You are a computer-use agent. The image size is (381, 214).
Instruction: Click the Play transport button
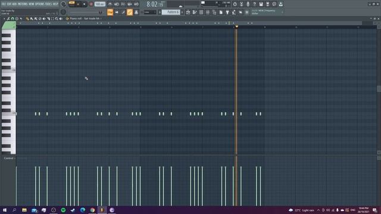click(78, 4)
